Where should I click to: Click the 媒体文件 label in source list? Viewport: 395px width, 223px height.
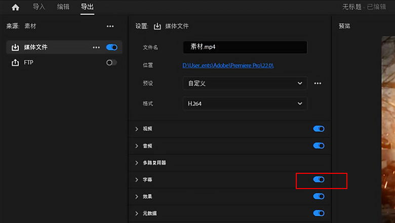coord(35,47)
